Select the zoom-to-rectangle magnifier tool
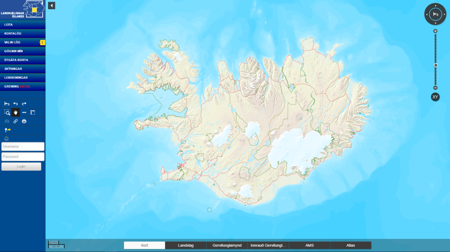This screenshot has width=450, height=252. (x=7, y=112)
